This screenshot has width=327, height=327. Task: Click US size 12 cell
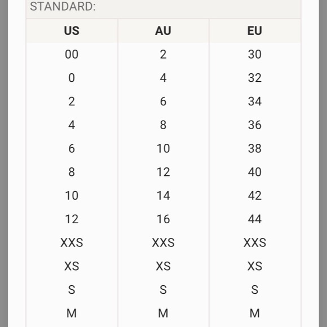tap(72, 219)
